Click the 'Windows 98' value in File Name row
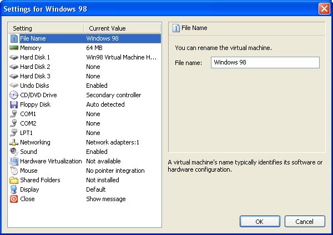This screenshot has width=333, height=235. [102, 38]
